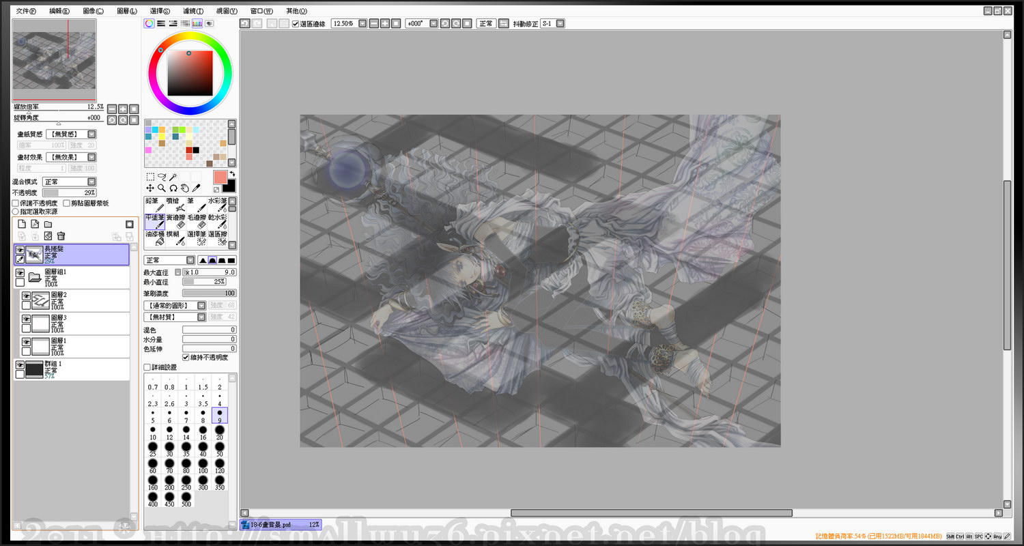Toggle 剪貼圖層蒙板 checkbox
The image size is (1024, 546).
[x=66, y=203]
